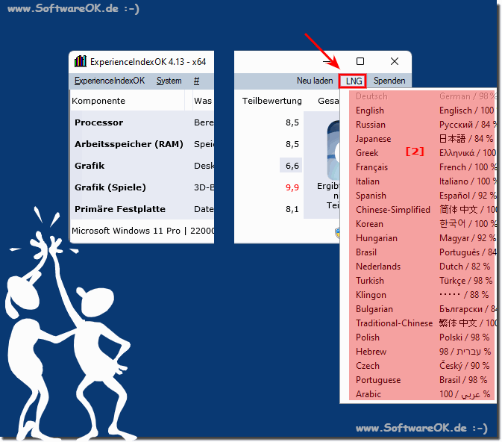Switch language to Français
This screenshot has width=502, height=442.
tap(423, 167)
